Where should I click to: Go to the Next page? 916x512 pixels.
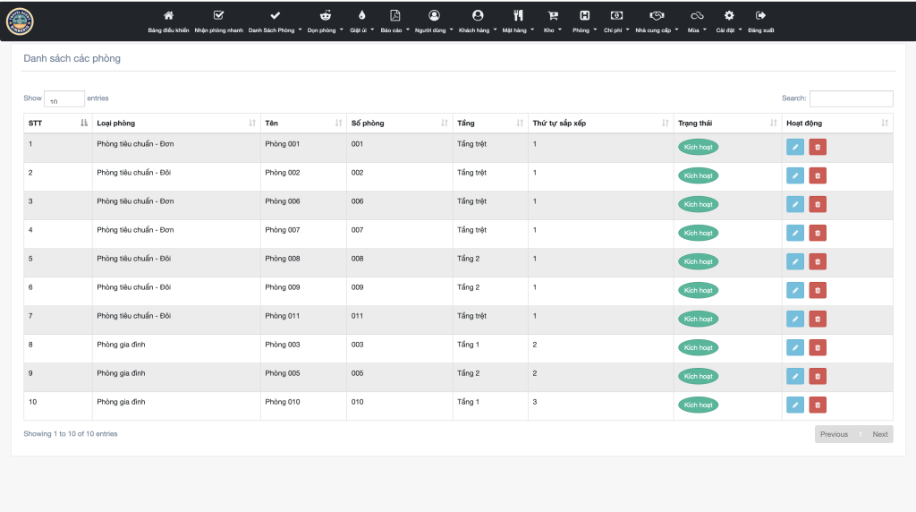880,434
